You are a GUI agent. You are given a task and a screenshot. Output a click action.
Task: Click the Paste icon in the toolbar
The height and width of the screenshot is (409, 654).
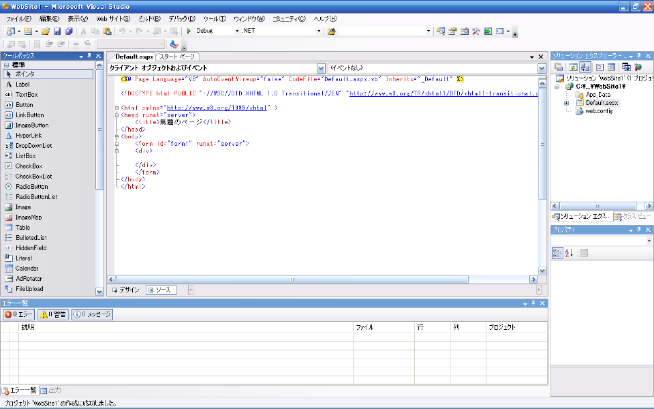pyautogui.click(x=107, y=31)
